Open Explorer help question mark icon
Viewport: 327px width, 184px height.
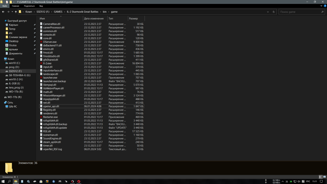[x=325, y=6]
